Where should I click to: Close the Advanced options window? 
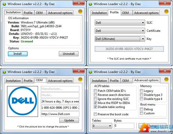point(165,71)
